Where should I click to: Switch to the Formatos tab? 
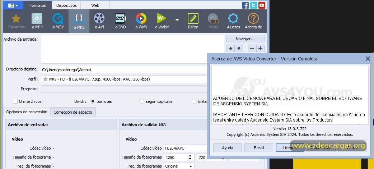coord(38,5)
